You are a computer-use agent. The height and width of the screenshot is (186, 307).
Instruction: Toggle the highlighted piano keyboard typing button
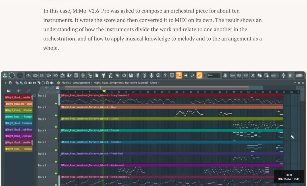tap(179, 75)
